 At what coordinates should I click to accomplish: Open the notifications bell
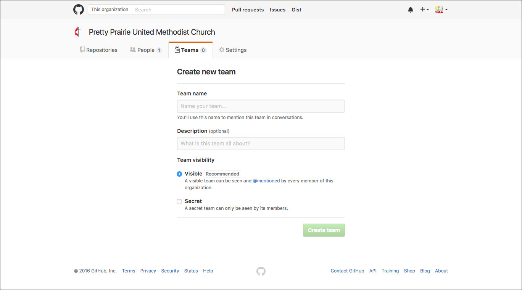[411, 10]
